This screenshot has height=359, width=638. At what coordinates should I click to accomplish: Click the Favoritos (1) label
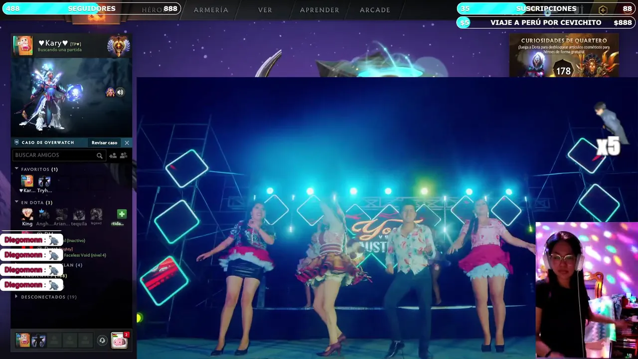click(39, 169)
